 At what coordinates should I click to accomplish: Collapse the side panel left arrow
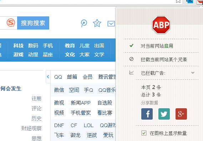click(48, 77)
